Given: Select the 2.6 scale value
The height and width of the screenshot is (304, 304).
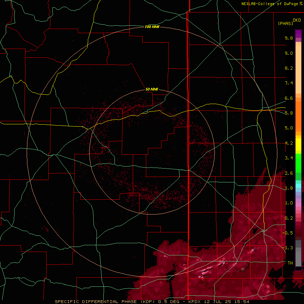Looking at the screenshot, I should (289, 173).
